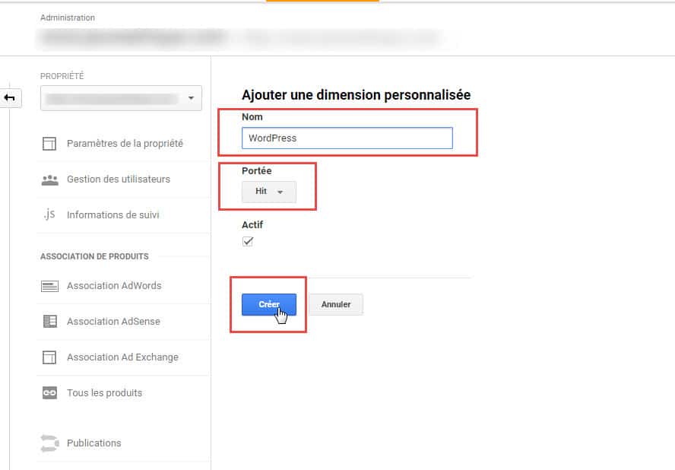Screen dimensions: 675x470
Task: Open Informations de suivi text entry
Action: (113, 215)
